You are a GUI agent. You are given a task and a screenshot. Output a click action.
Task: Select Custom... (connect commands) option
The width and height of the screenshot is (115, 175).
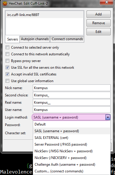point(72,171)
